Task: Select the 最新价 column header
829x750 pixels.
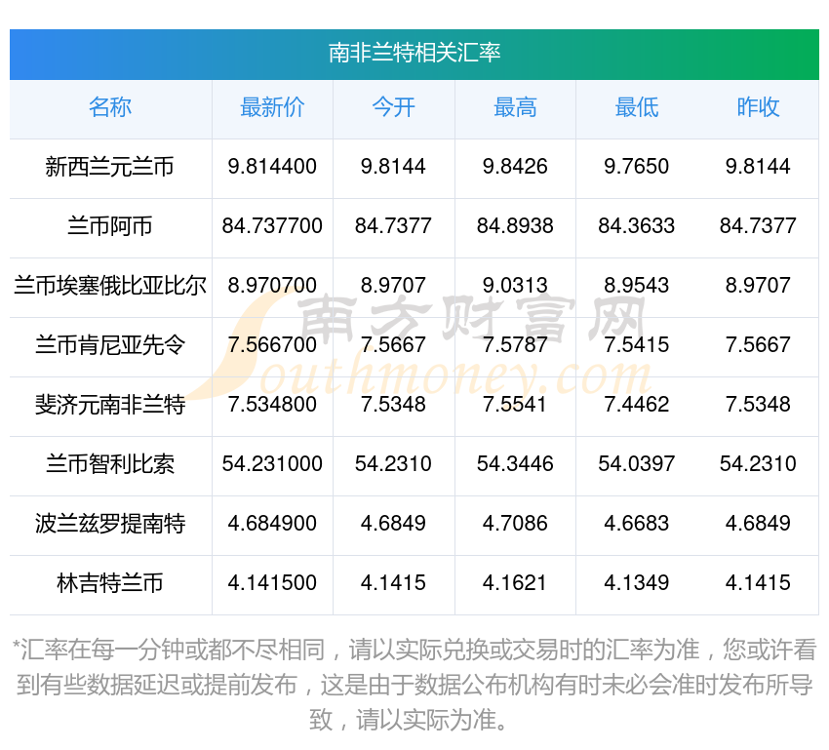Action: point(272,107)
